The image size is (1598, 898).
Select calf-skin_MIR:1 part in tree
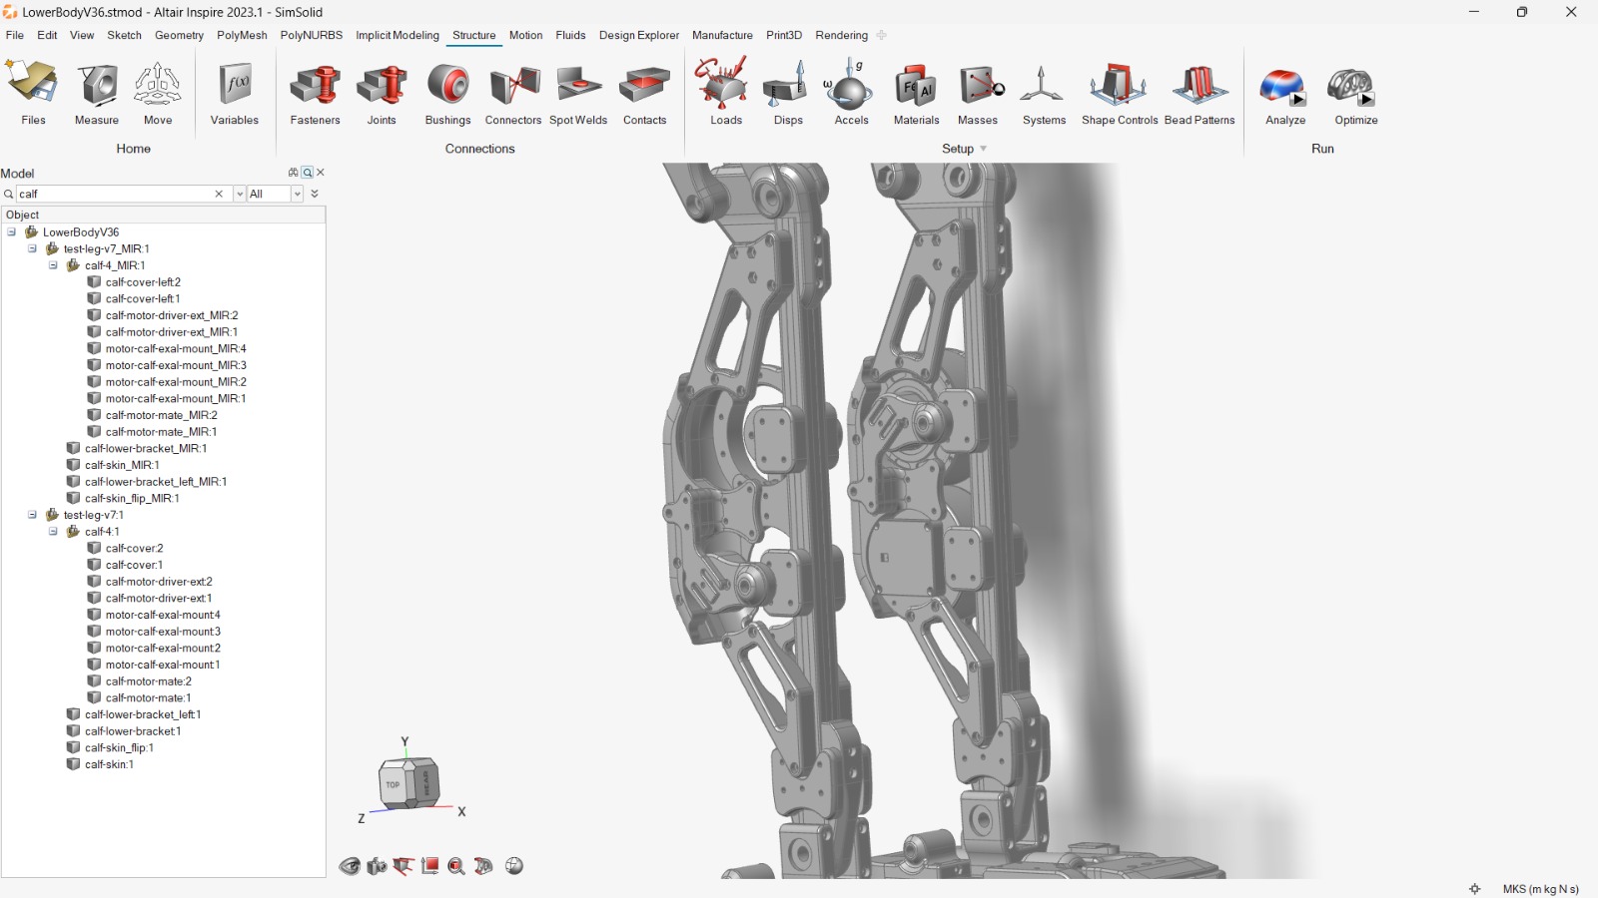pos(121,465)
